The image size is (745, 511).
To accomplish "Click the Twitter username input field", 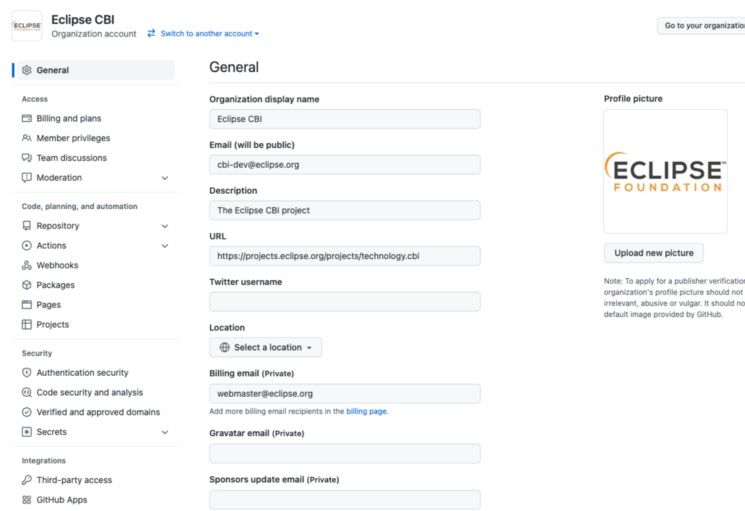I will pyautogui.click(x=345, y=302).
